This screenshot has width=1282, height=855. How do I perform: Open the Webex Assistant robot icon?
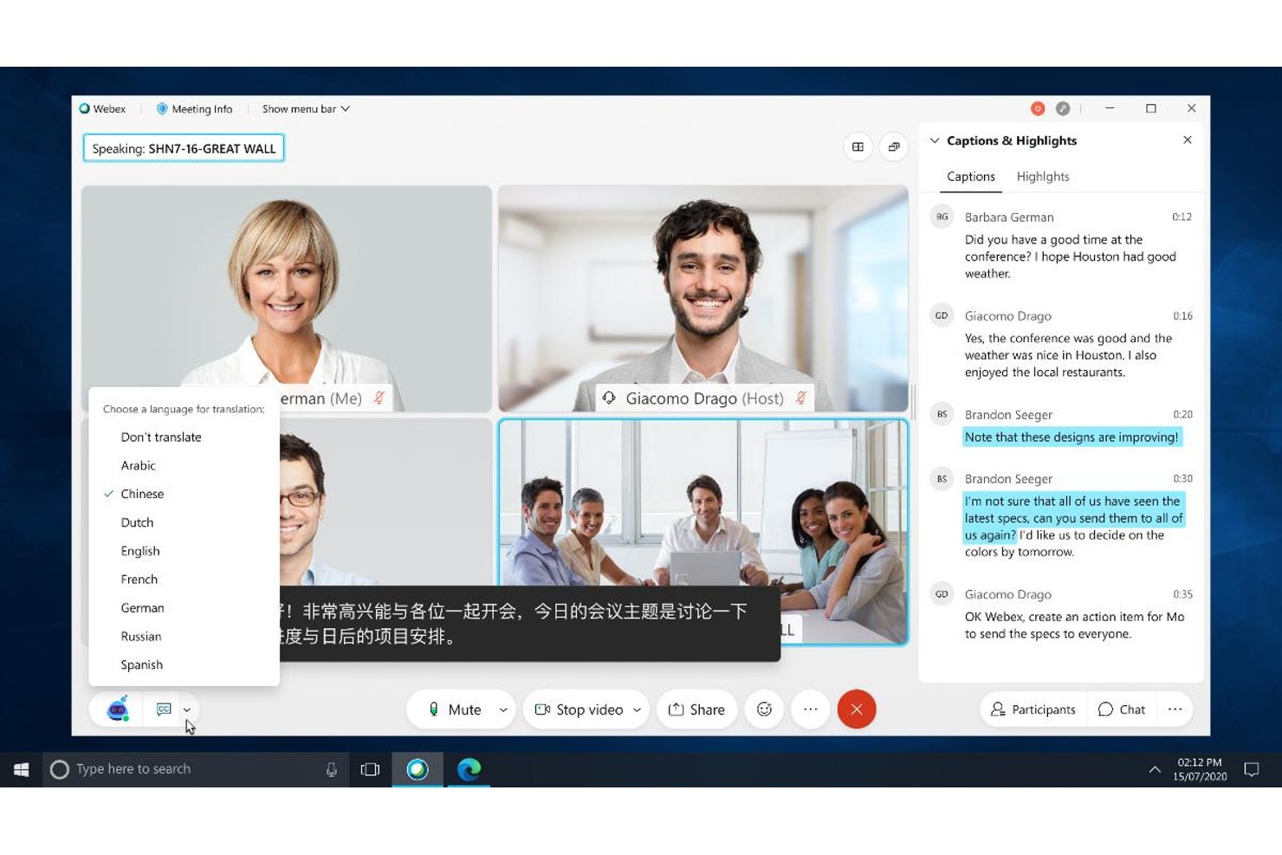click(119, 709)
